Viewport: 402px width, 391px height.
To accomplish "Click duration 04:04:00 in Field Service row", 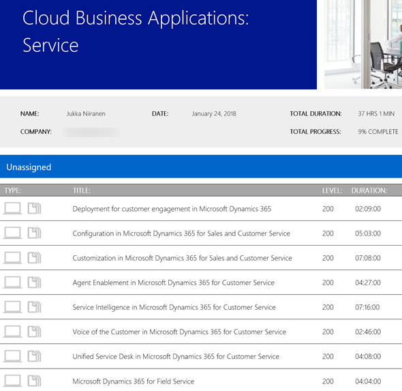I will pyautogui.click(x=368, y=381).
